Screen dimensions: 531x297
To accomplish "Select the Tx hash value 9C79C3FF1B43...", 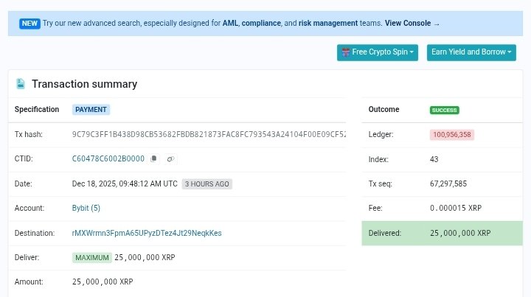I will [209, 134].
